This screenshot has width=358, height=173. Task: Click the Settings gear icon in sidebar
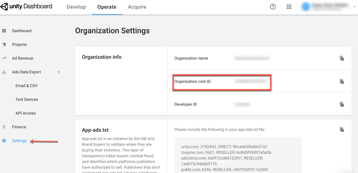4,141
